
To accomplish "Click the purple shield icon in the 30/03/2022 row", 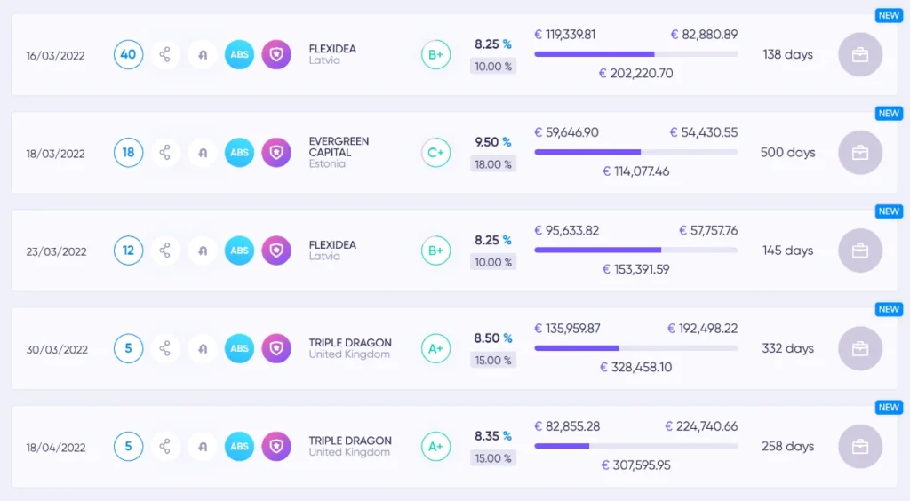I will tap(276, 348).
